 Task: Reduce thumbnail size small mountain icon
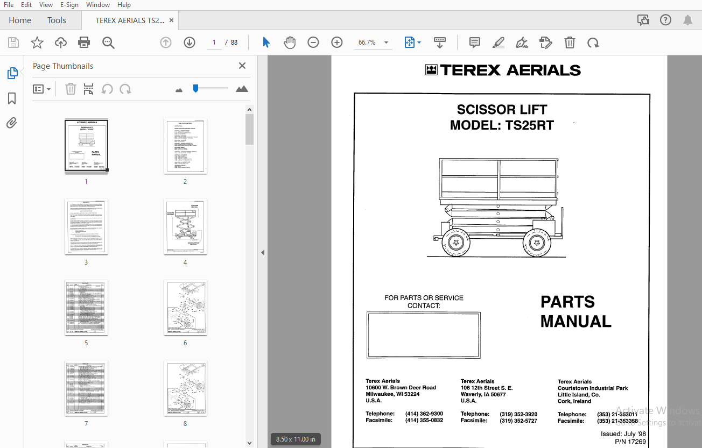pos(179,90)
